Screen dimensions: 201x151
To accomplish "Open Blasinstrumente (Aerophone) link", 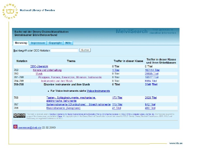I will point(63,108).
